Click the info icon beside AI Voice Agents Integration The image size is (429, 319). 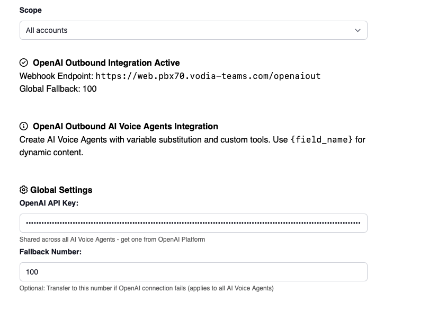pyautogui.click(x=23, y=126)
